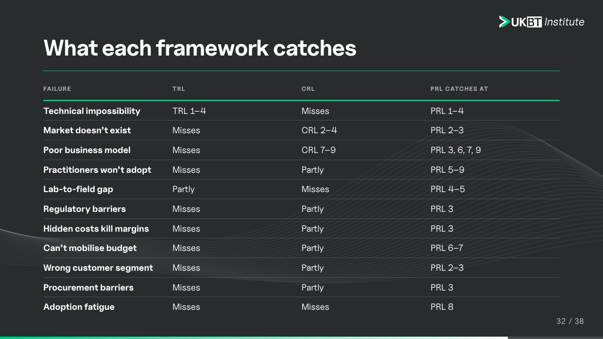The height and width of the screenshot is (339, 603).
Task: Click the slide progress bar at the bottom
Action: pos(301,338)
